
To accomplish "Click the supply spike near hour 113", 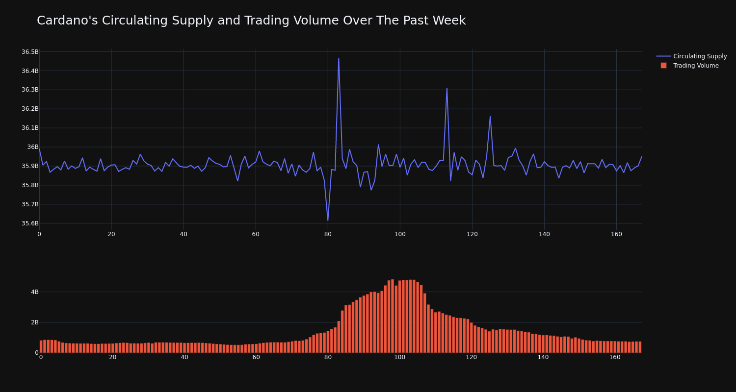I will click(x=447, y=88).
